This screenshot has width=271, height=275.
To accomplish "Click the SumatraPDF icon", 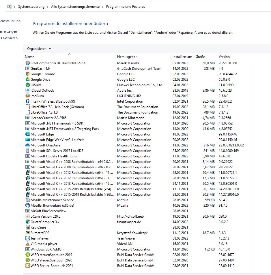I will [x=28, y=233].
